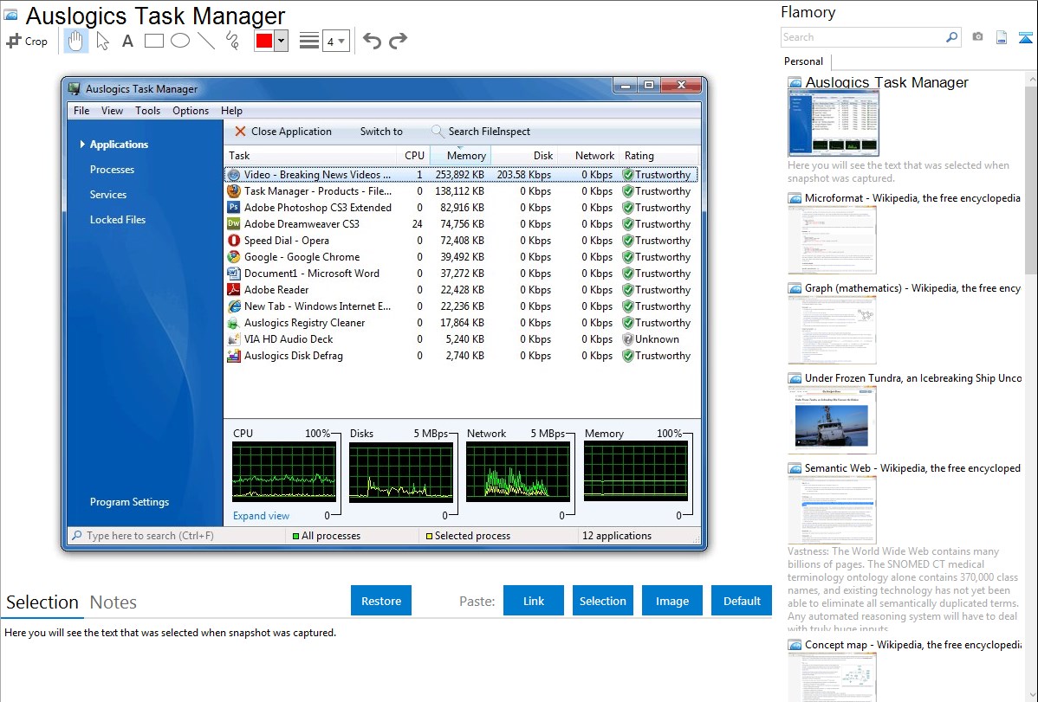Viewport: 1038px width, 702px height.
Task: Click in the Flamory search field
Action: (862, 37)
